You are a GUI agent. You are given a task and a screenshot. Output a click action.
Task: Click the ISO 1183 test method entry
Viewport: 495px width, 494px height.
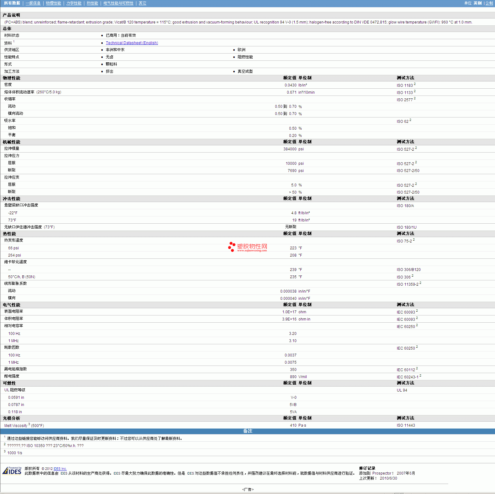[405, 85]
